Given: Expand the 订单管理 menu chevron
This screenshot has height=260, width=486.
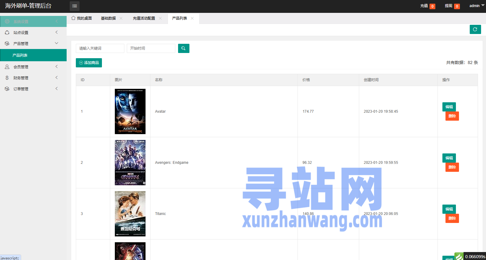Looking at the screenshot, I should point(56,89).
